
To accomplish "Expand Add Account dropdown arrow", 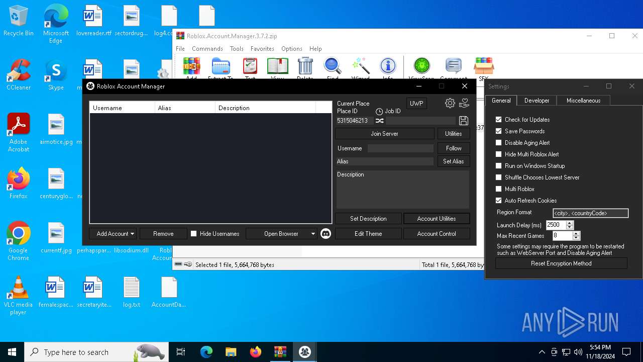I will coord(132,234).
